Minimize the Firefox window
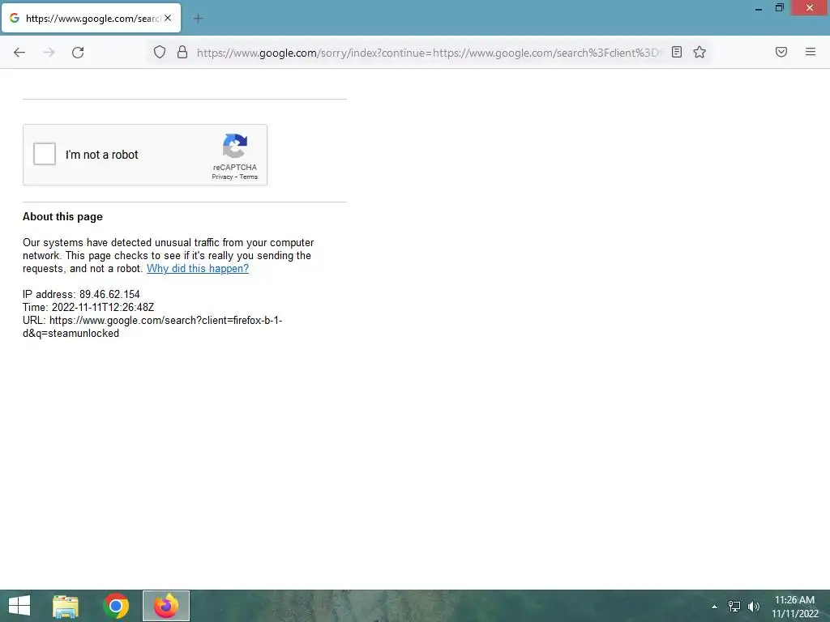This screenshot has height=622, width=830. pos(759,8)
